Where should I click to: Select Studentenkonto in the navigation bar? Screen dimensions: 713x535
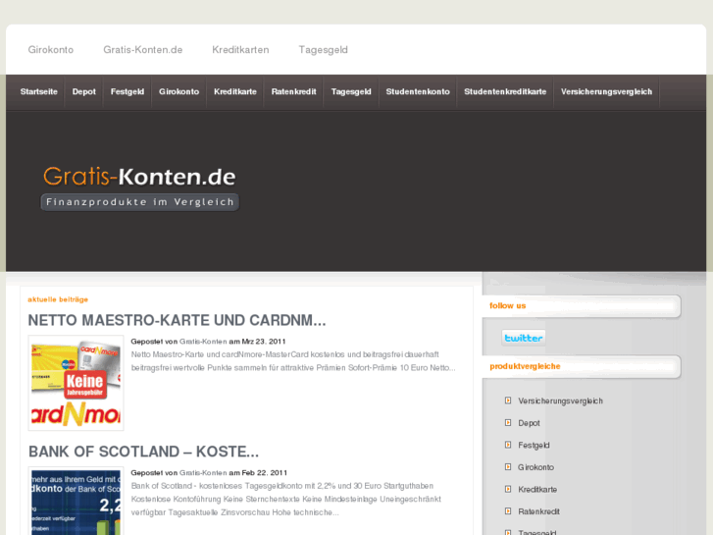418,91
